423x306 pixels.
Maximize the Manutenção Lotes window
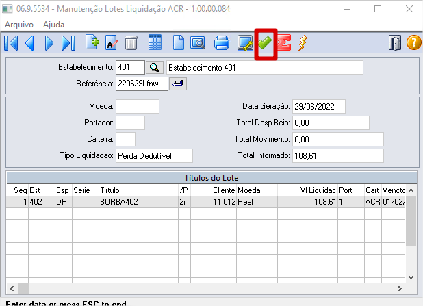[x=378, y=9]
